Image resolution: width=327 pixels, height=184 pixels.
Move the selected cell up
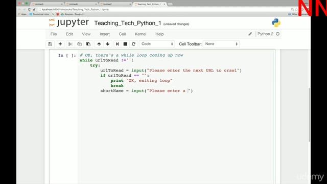99,44
